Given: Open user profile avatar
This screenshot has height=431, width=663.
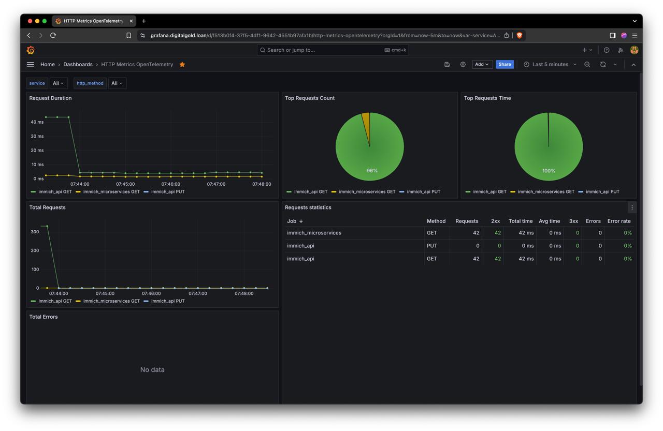Looking at the screenshot, I should 634,50.
